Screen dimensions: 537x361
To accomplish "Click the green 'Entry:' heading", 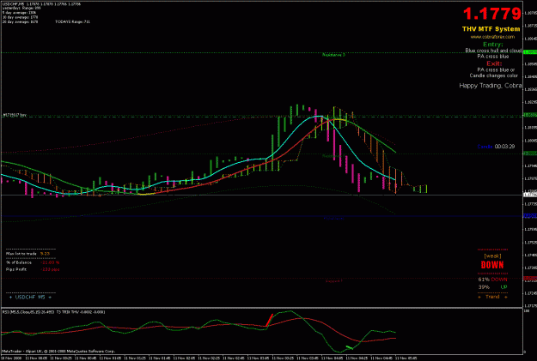I will point(493,45).
